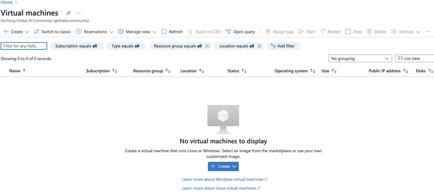The height and width of the screenshot is (195, 434).
Task: Sort by Size column
Action: [329, 71]
